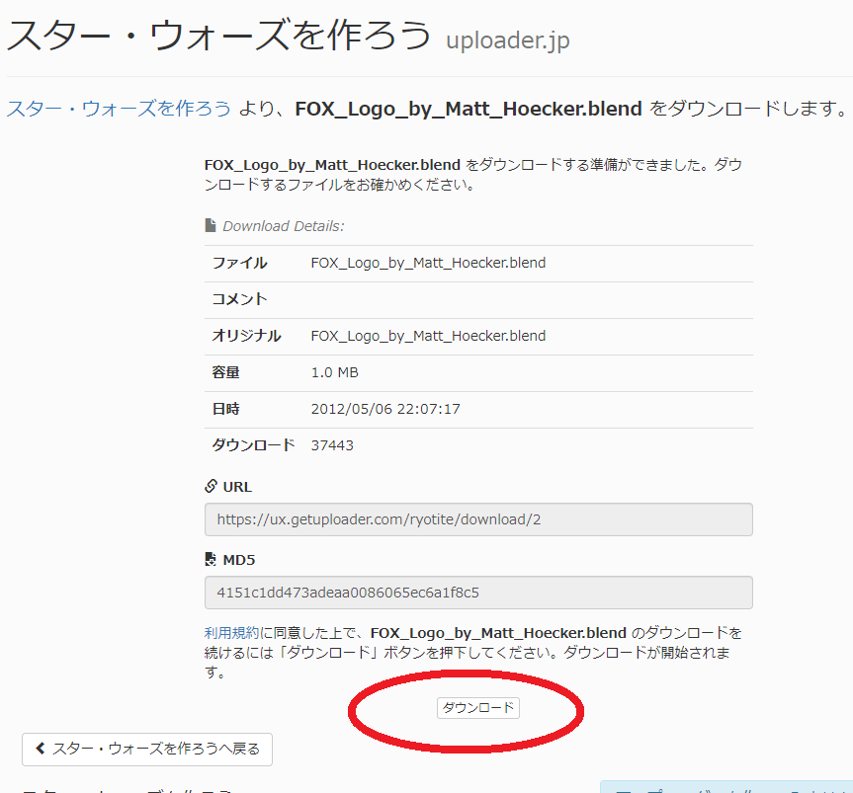Click the file icon beside Download Details
The width and height of the screenshot is (853, 793).
click(x=211, y=225)
